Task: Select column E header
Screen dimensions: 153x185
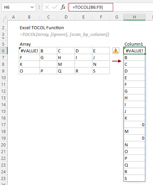Action: coord(83,17)
